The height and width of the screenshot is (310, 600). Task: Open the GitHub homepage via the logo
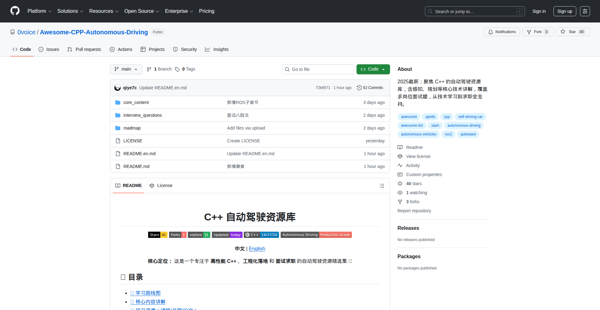pyautogui.click(x=14, y=11)
